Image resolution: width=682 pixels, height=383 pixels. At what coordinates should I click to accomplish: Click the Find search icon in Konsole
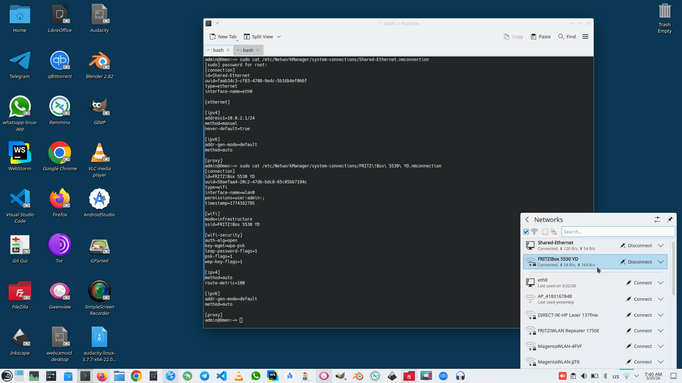pyautogui.click(x=561, y=37)
